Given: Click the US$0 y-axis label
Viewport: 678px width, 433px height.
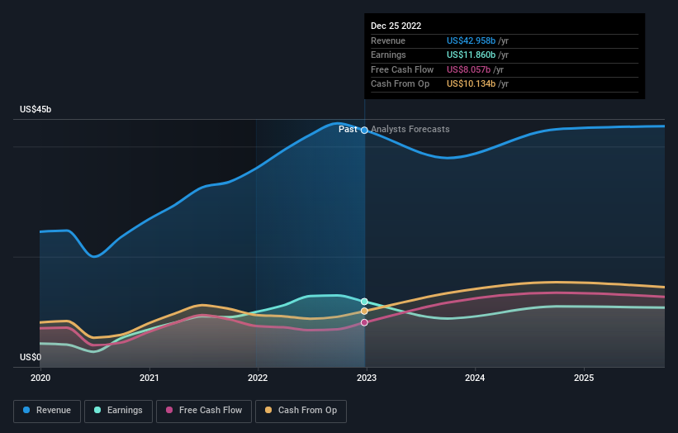Looking at the screenshot, I should 31,357.
